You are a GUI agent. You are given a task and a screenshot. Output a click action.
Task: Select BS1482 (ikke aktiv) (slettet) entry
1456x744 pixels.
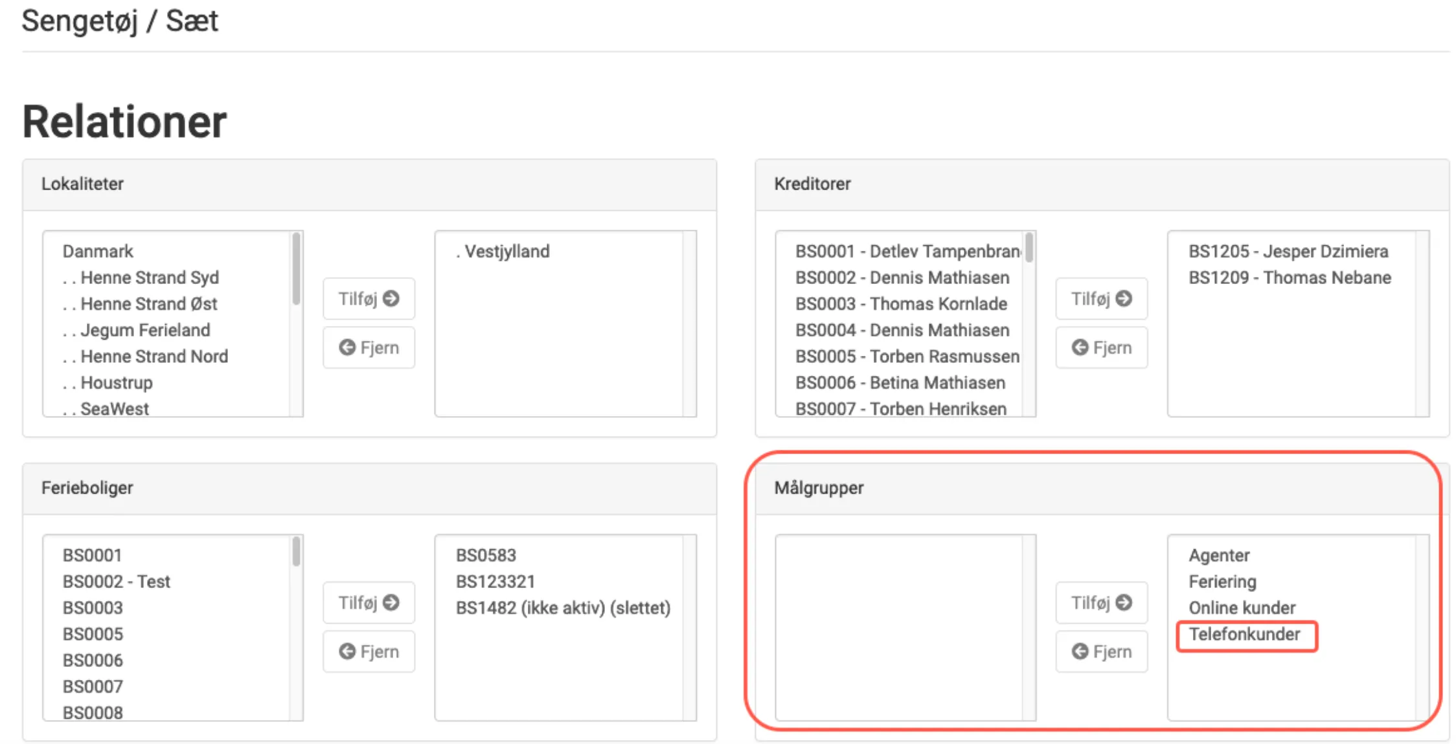[x=563, y=608]
